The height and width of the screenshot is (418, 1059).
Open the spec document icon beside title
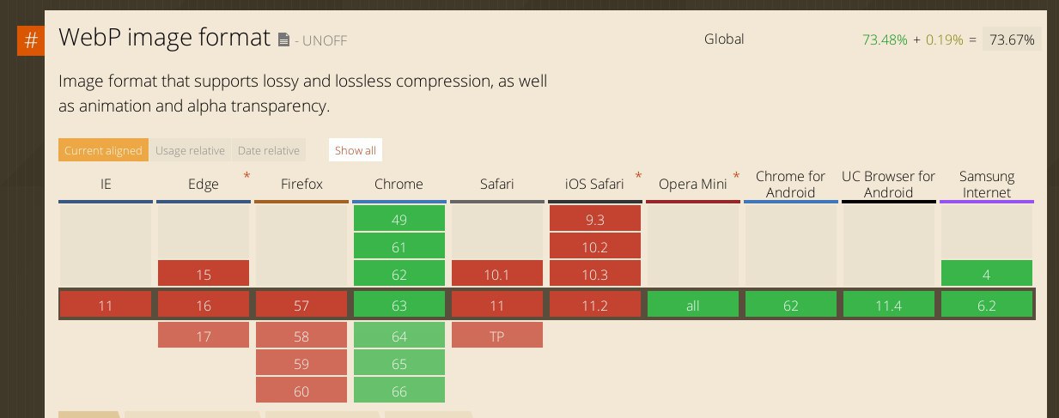click(284, 39)
